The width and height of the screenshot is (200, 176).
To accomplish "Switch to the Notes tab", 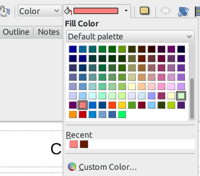I will [x=49, y=32].
